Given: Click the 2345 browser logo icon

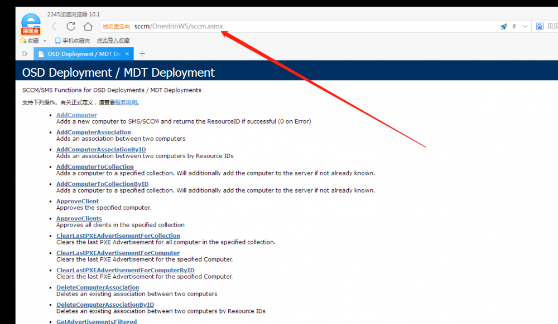Looking at the screenshot, I should pyautogui.click(x=31, y=23).
